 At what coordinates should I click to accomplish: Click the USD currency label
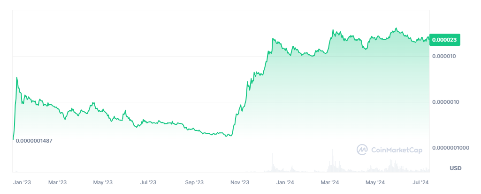tap(456, 168)
